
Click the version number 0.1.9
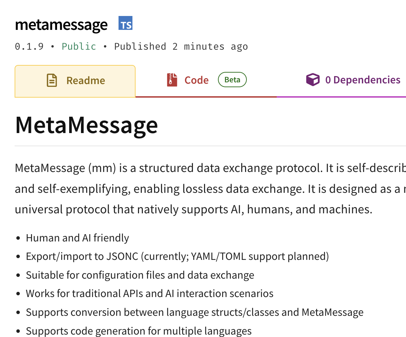[x=29, y=47]
